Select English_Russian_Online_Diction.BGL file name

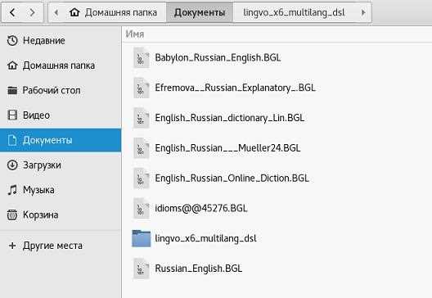click(x=232, y=178)
